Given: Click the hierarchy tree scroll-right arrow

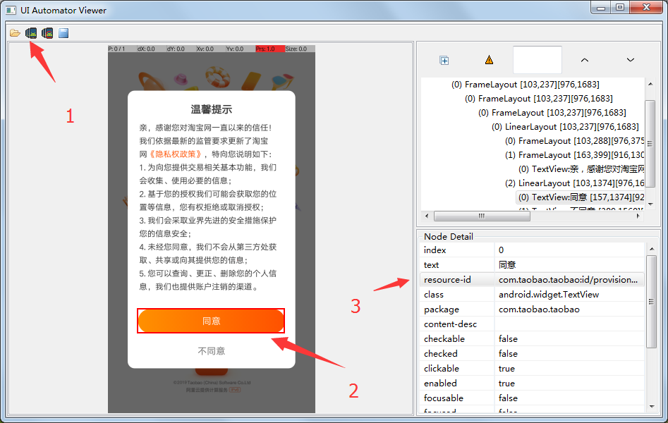Looking at the screenshot, I should coord(638,216).
